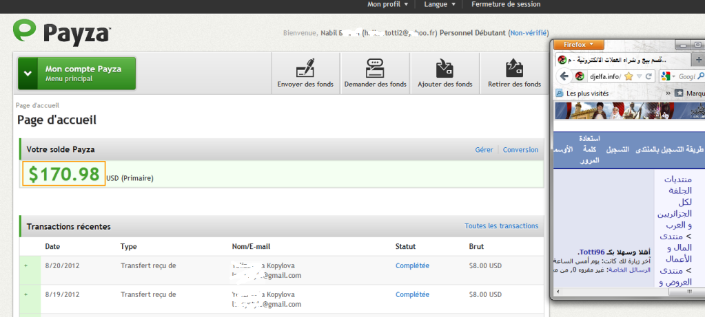Click the Google search engine icon in Firefox
Screen dimensions: 705x317
coord(666,77)
